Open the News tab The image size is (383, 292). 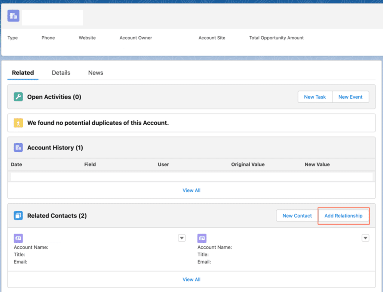(x=96, y=73)
